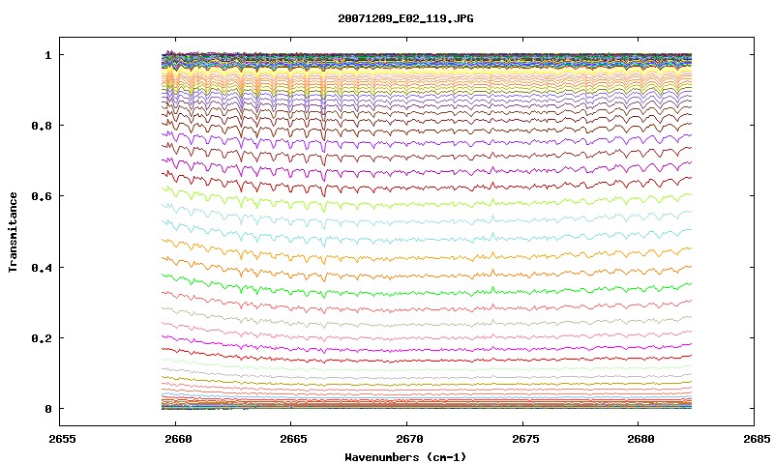Select x-axis tick label 2680
The width and height of the screenshot is (774, 464).
click(x=640, y=439)
